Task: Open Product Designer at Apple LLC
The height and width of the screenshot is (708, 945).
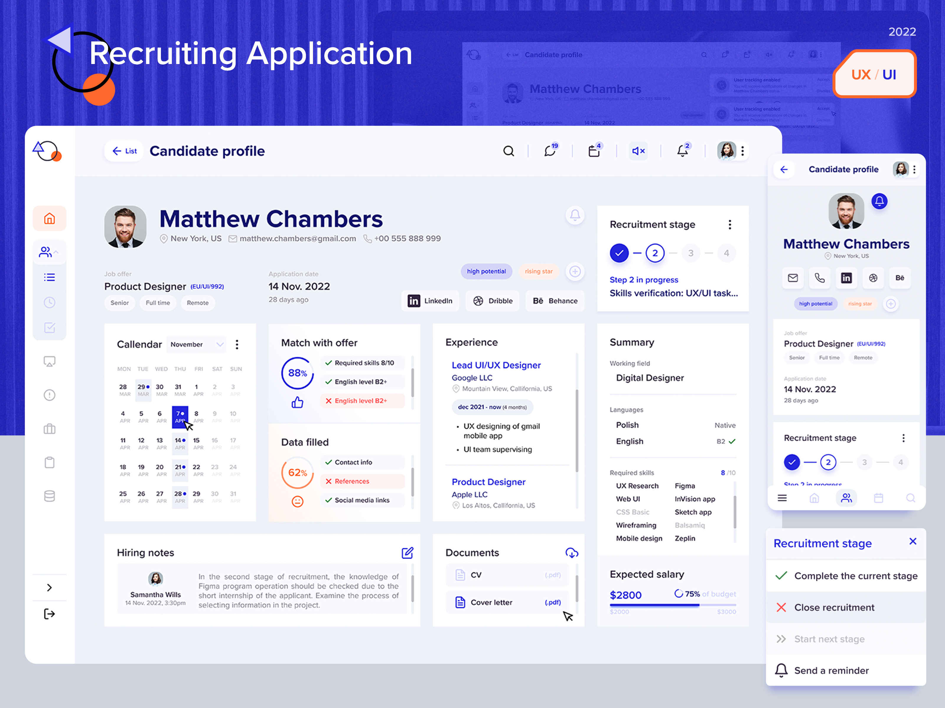Action: (x=488, y=482)
